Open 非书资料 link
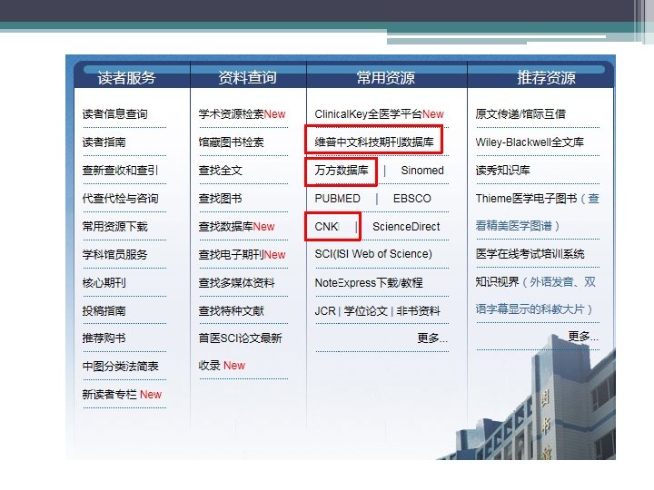 coord(419,311)
